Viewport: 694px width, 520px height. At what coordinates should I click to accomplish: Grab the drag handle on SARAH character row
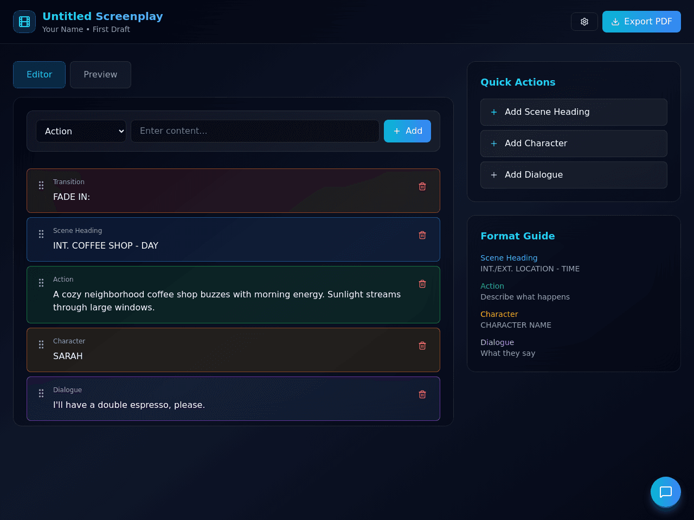pyautogui.click(x=41, y=344)
